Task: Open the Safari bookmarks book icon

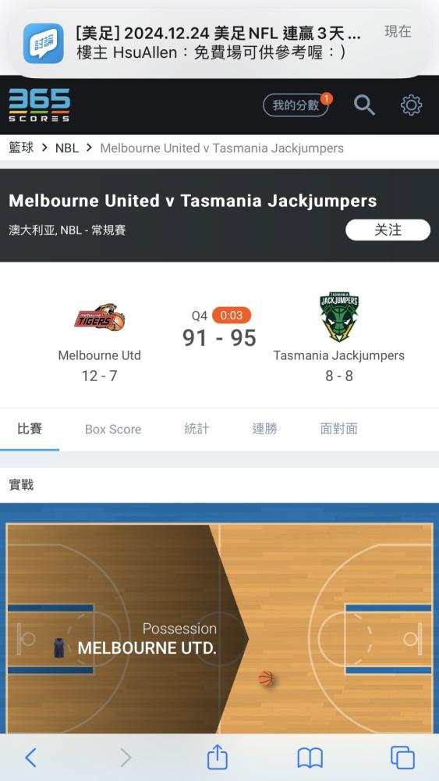Action: (310, 758)
